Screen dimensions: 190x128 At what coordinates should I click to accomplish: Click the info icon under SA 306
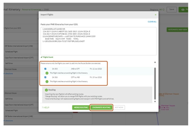pyautogui.click(x=47, y=82)
